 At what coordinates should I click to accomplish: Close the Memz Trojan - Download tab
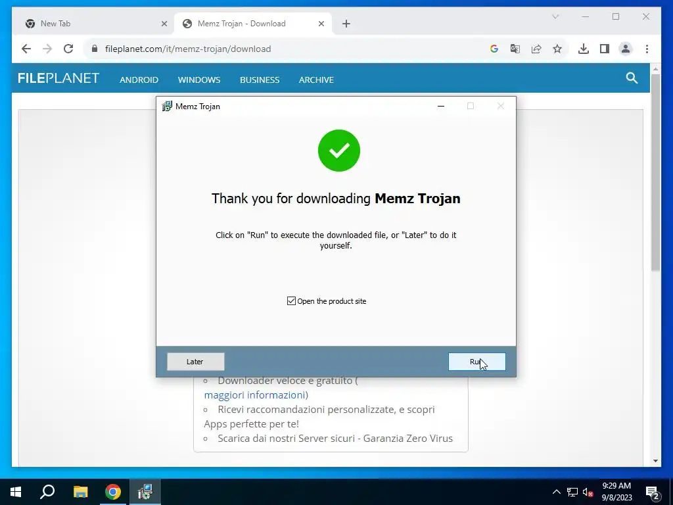click(x=321, y=24)
